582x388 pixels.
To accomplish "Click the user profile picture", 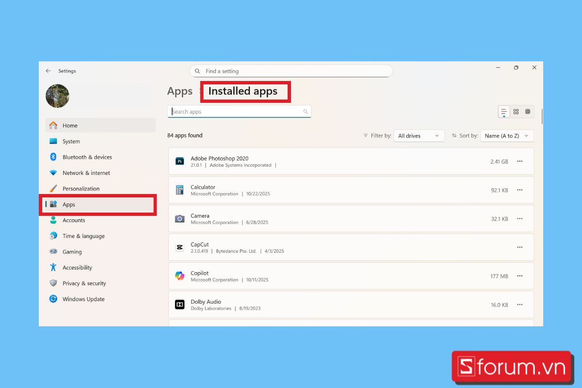I will [57, 96].
